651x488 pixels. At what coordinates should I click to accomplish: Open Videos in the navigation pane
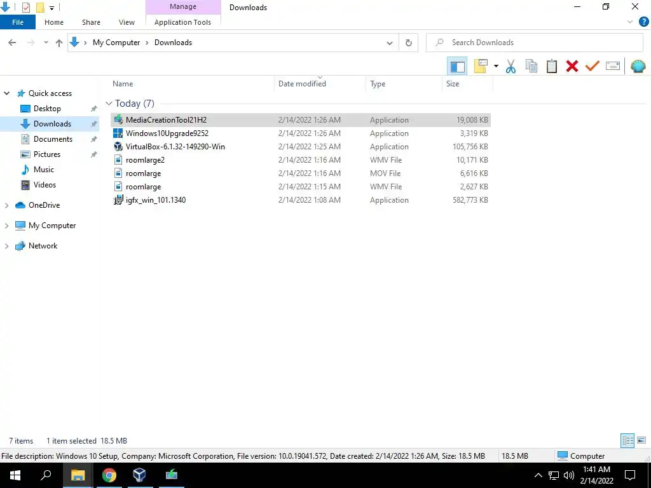click(x=45, y=185)
